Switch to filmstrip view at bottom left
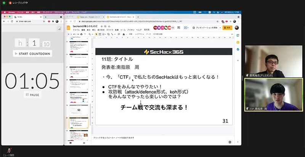Screen dimensions: 305x157 coord(71,143)
